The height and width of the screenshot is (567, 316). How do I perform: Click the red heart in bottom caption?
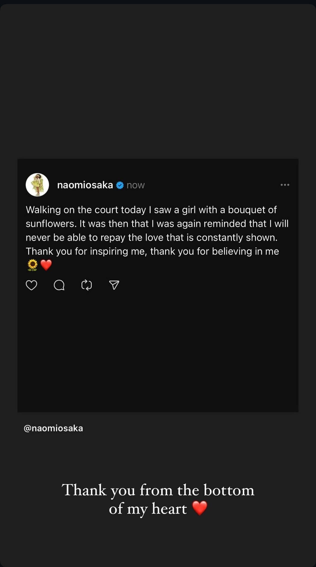tap(200, 508)
